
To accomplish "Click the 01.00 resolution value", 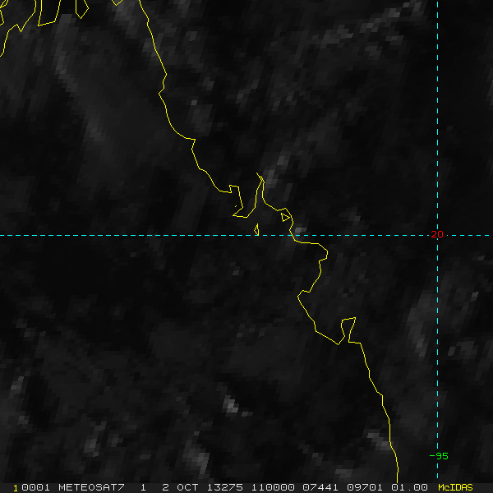I will pyautogui.click(x=409, y=487).
